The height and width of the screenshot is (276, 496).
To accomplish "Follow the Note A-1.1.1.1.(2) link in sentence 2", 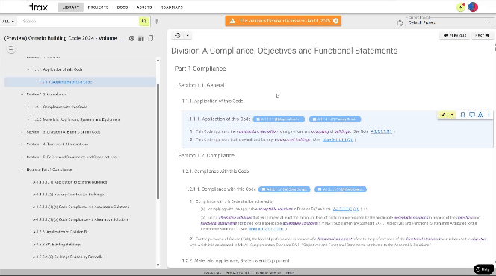I will (338, 139).
